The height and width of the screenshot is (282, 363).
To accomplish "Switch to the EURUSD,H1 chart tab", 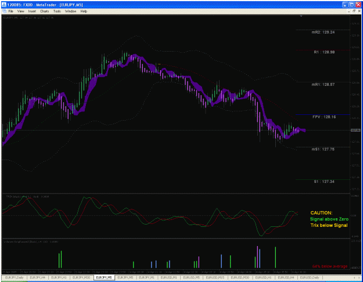I will click(263, 277).
